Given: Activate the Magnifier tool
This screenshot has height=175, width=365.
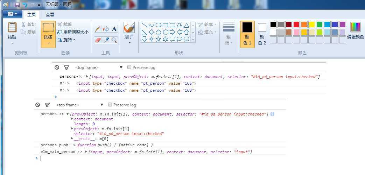Looking at the screenshot, I should [114, 40].
